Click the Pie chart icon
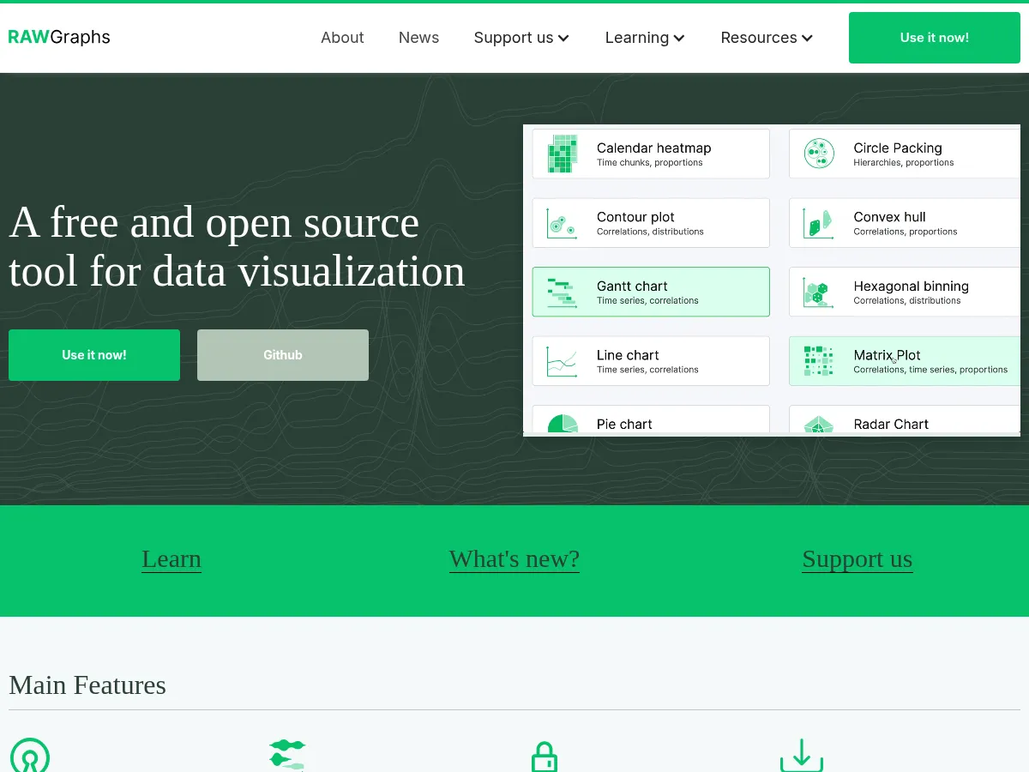The height and width of the screenshot is (772, 1029). point(562,425)
